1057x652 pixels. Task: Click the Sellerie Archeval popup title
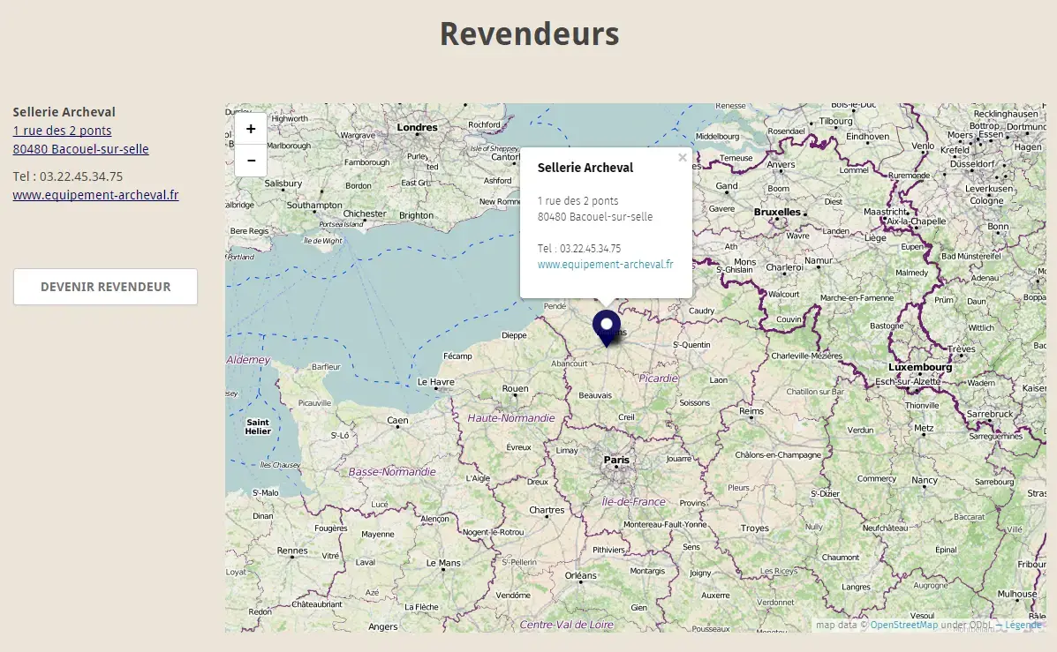click(585, 168)
